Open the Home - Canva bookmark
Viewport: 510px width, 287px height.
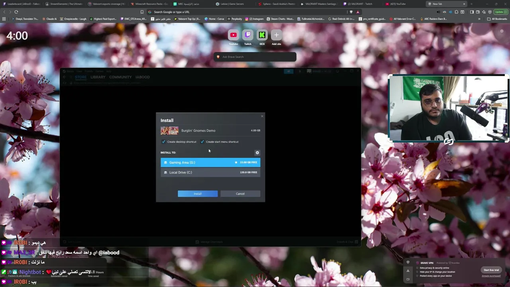point(214,19)
